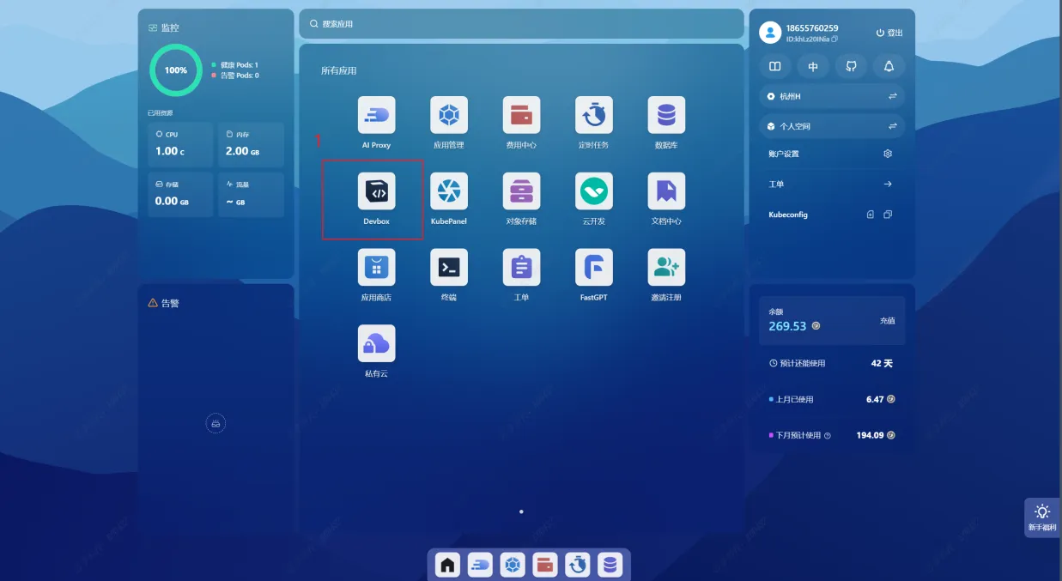Click the Kubeconfig download file icon
1062x581 pixels.
click(871, 215)
